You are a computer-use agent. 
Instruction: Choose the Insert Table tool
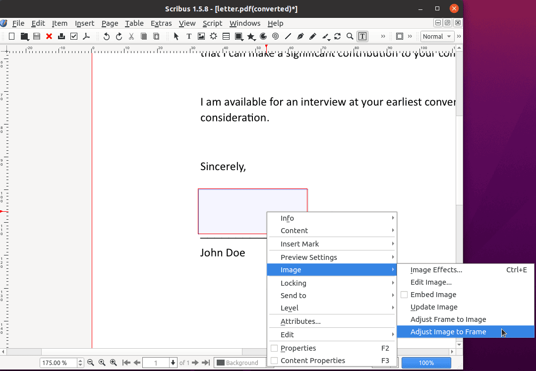pos(226,36)
